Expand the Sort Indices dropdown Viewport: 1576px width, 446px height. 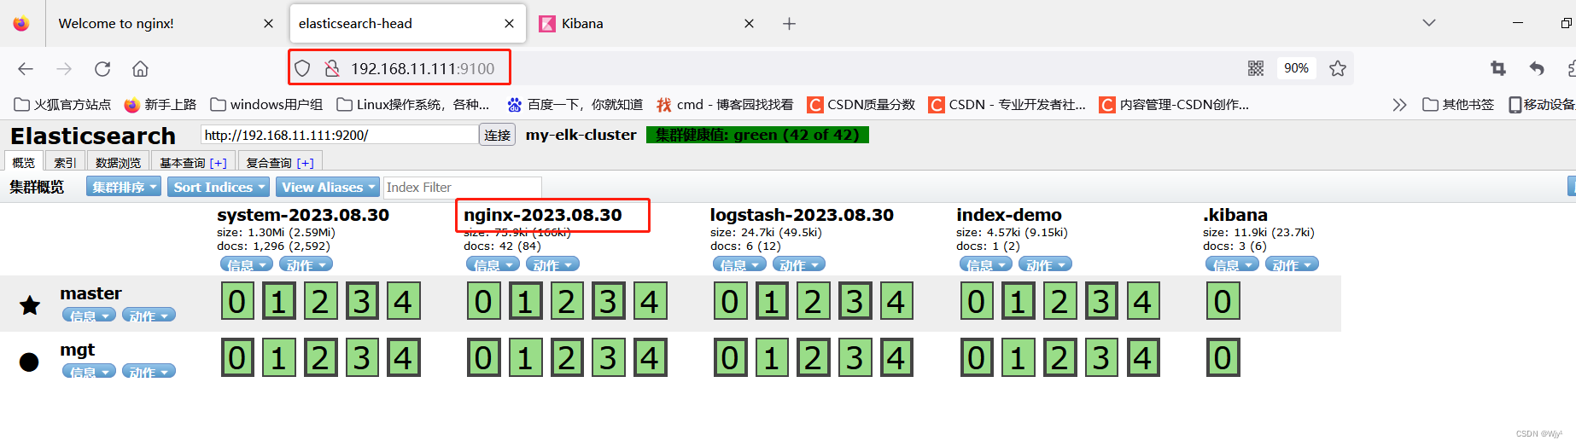(219, 187)
